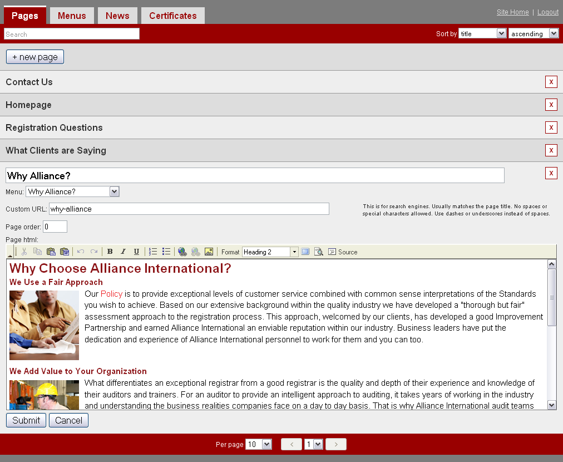The width and height of the screenshot is (563, 462).
Task: Click the editor preview icon
Action: tap(319, 252)
